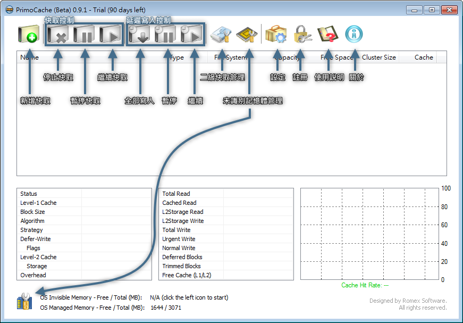Select the Deferred Blocks row

point(226,257)
